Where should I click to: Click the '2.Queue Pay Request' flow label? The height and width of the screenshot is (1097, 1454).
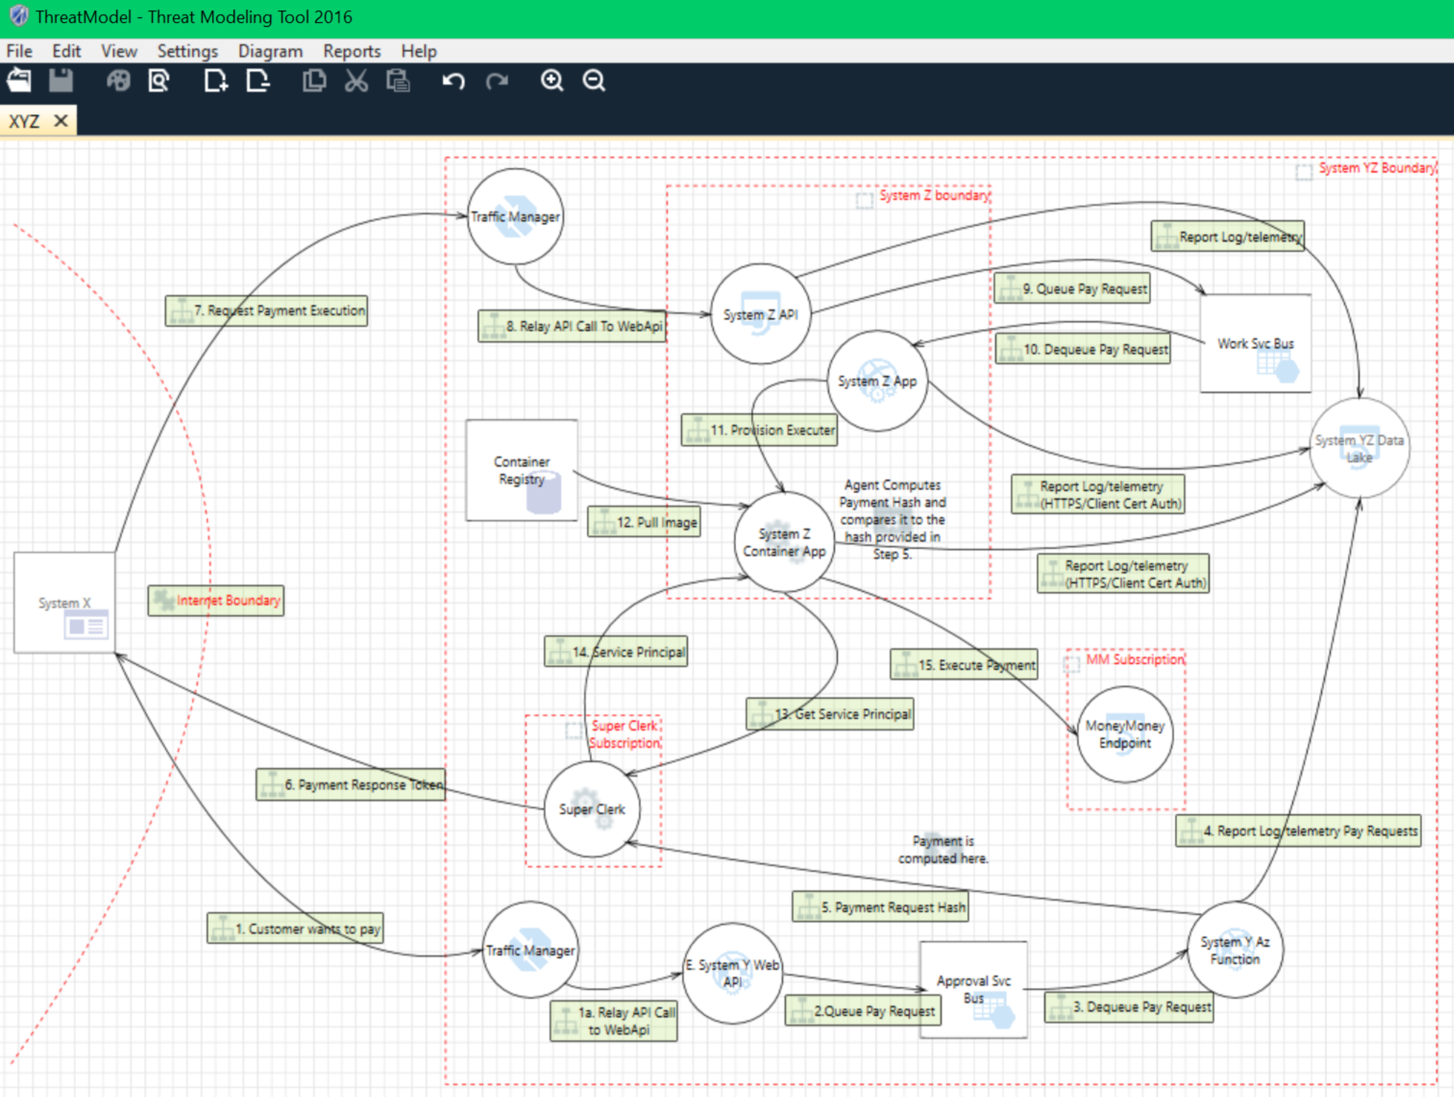coord(863,1010)
